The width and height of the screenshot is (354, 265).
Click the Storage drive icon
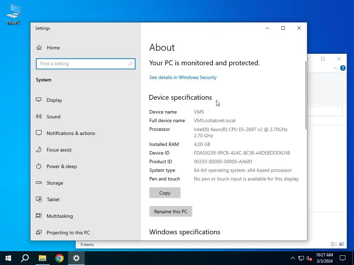pos(39,183)
